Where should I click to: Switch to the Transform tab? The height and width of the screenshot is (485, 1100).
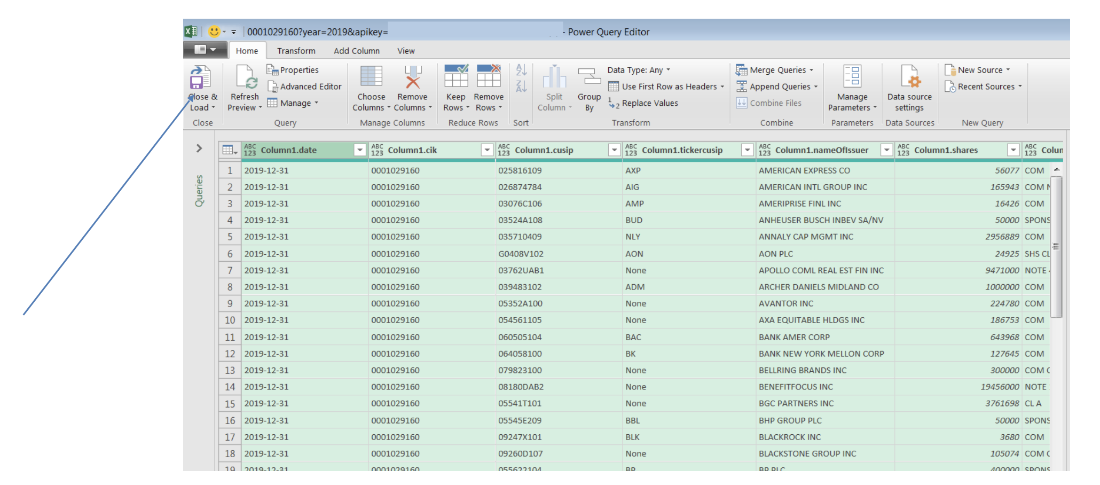coord(296,51)
